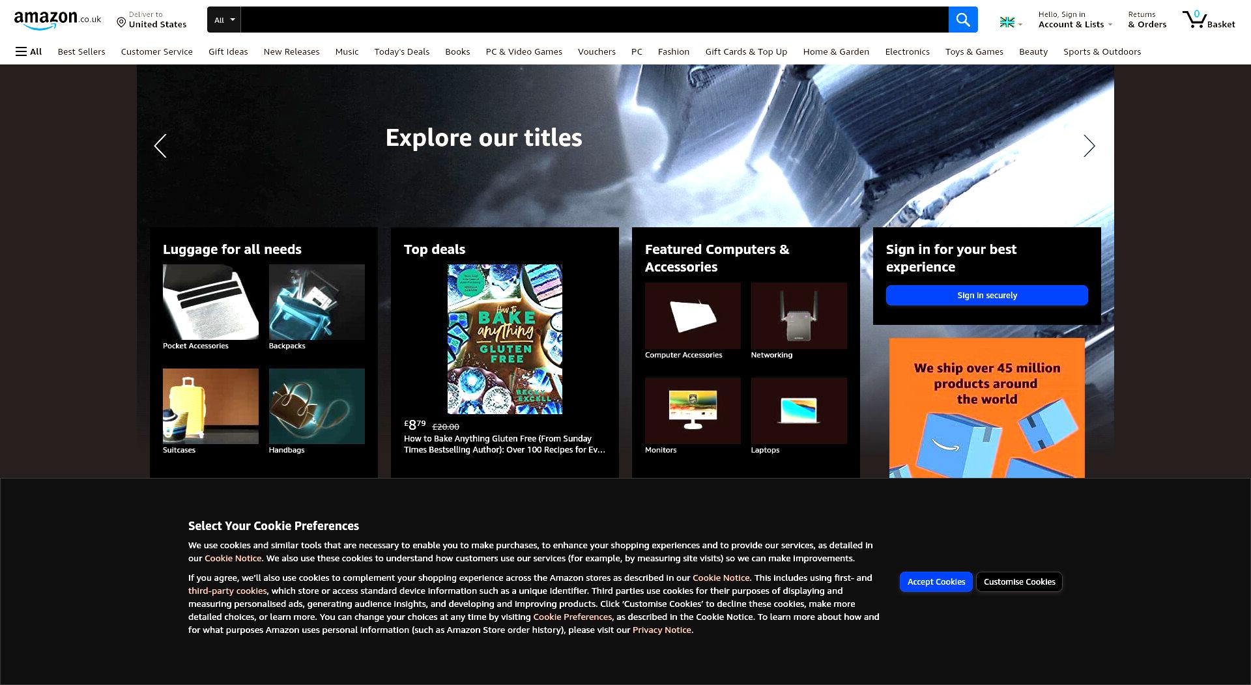Click the Explore our titles banner heading
The width and height of the screenshot is (1251, 685).
pos(483,138)
